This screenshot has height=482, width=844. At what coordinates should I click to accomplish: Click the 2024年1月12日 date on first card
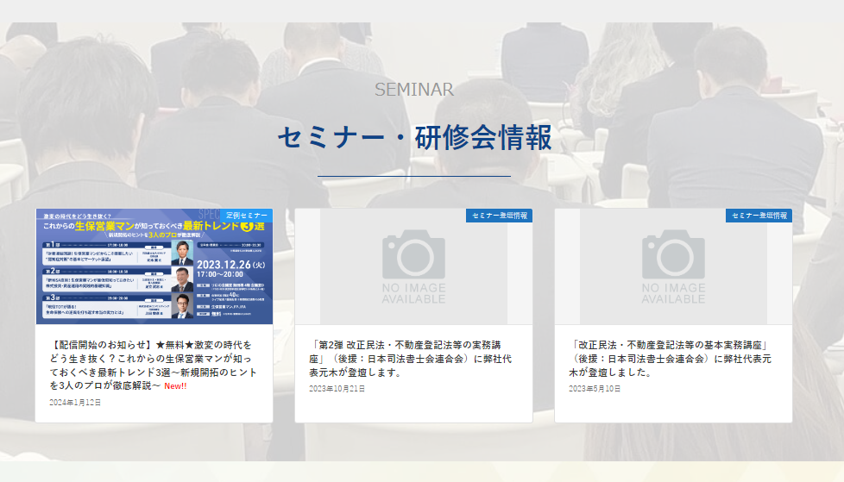point(75,403)
